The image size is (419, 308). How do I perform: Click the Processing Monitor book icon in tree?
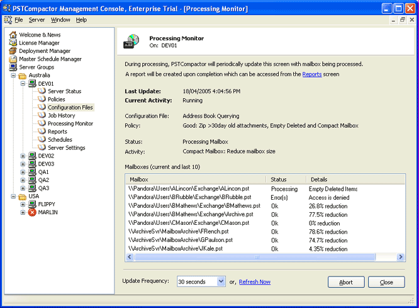coord(42,123)
